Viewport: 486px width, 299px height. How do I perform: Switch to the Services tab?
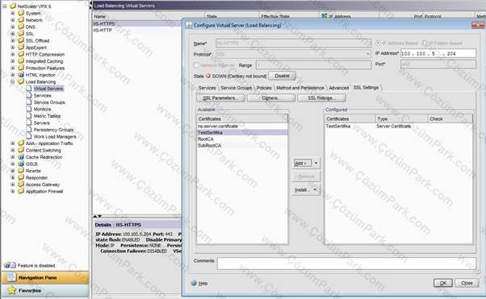coord(207,88)
